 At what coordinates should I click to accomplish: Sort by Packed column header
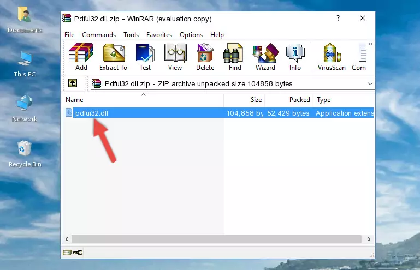(x=289, y=100)
